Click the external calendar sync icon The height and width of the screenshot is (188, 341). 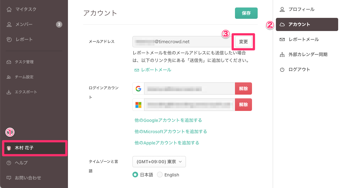pos(282,55)
